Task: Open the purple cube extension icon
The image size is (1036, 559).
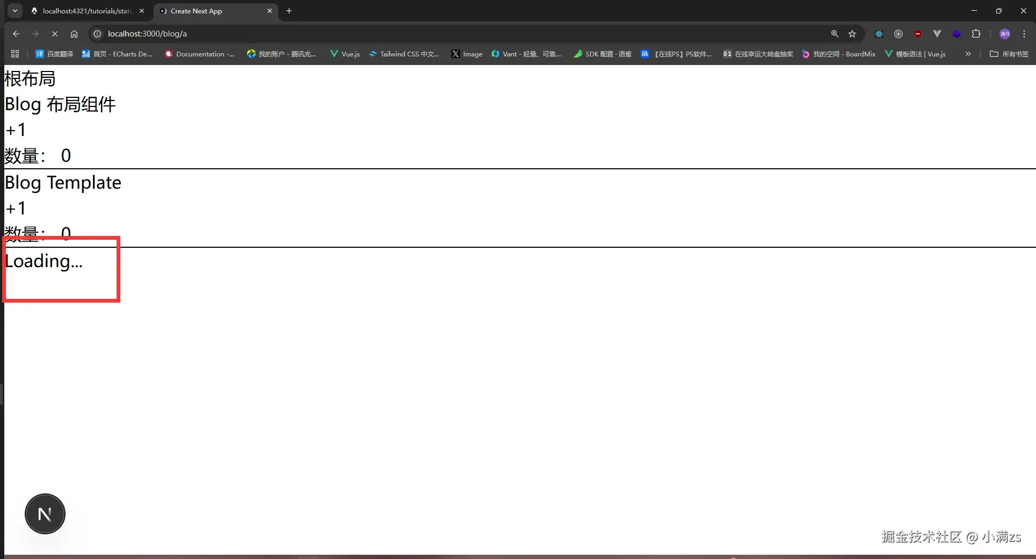Action: tap(956, 34)
